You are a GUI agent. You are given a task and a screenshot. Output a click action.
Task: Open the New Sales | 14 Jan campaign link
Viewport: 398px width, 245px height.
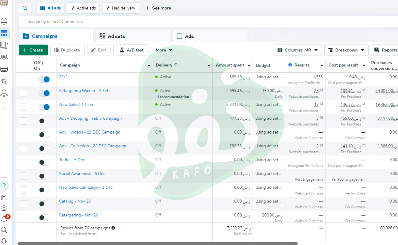tap(76, 104)
